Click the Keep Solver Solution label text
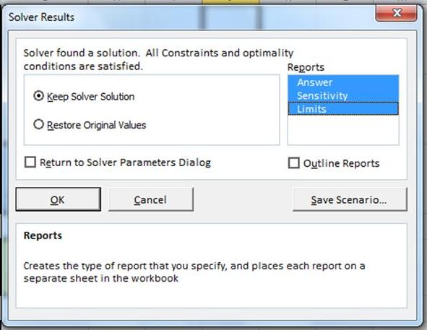This screenshot has width=427, height=330. click(91, 97)
